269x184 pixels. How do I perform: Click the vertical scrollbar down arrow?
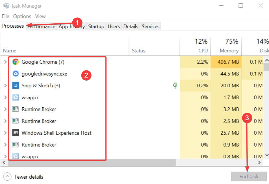click(x=267, y=155)
